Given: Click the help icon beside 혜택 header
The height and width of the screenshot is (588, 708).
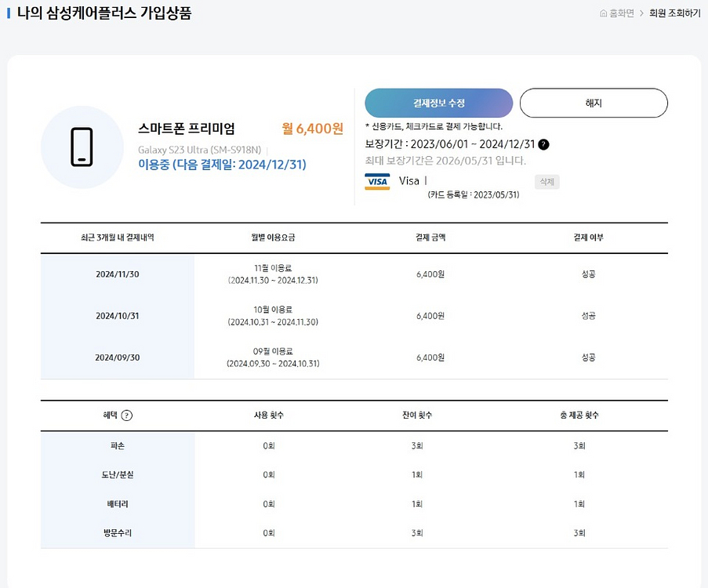Looking at the screenshot, I should coord(127,416).
